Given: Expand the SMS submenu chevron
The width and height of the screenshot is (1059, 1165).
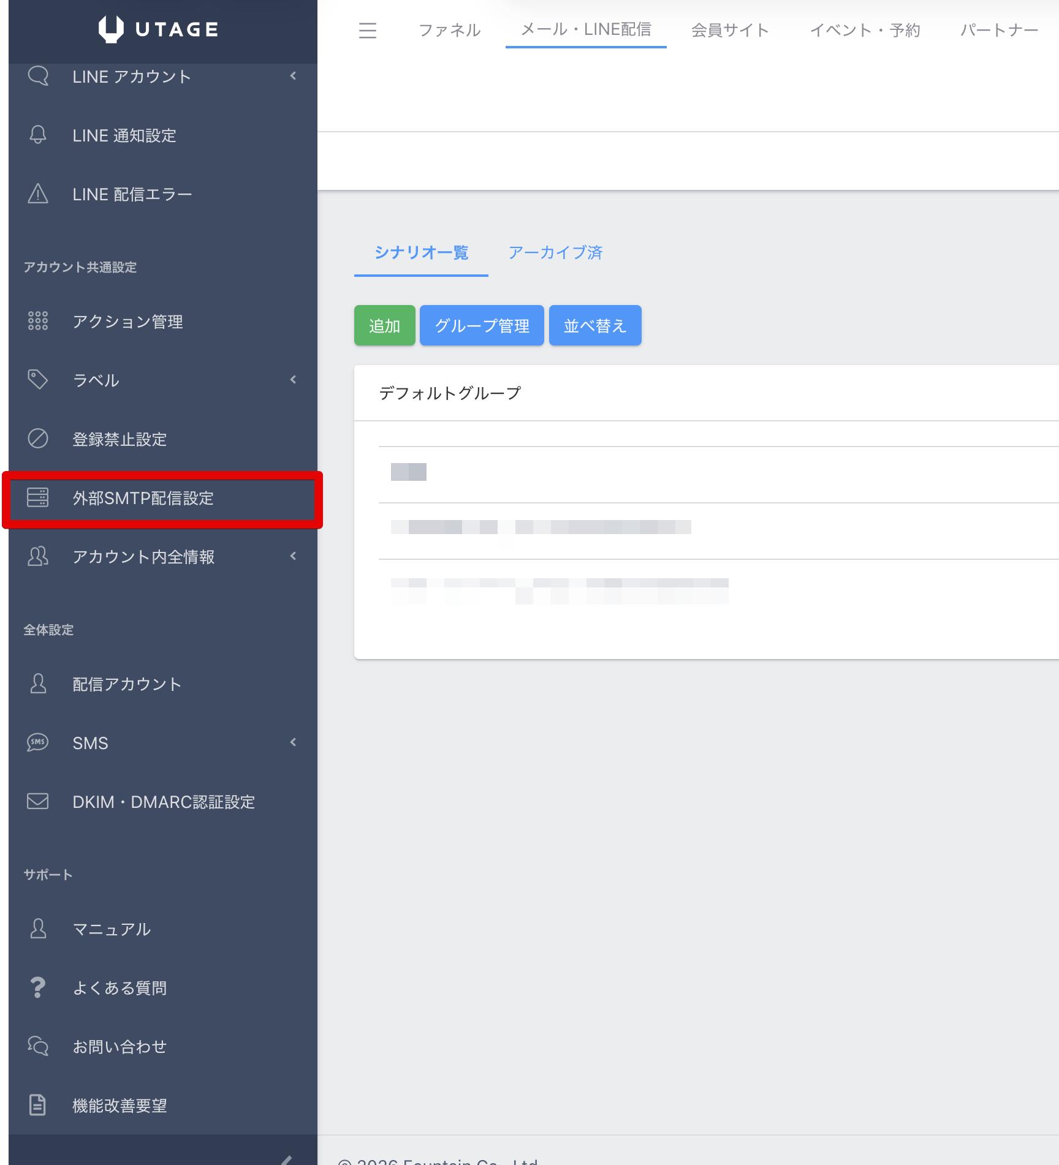Looking at the screenshot, I should point(293,742).
